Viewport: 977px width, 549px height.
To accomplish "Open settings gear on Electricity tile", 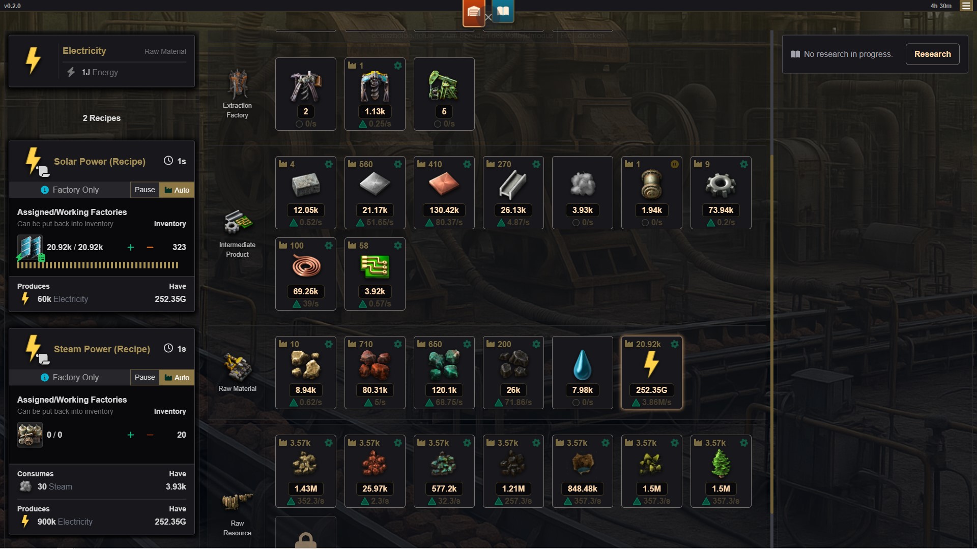I will 674,344.
